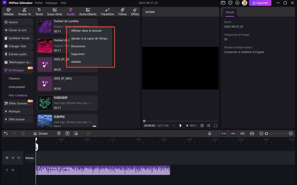Expand the Musique section
Image resolution: width=297 pixels, height=185 pixels.
coord(18,111)
